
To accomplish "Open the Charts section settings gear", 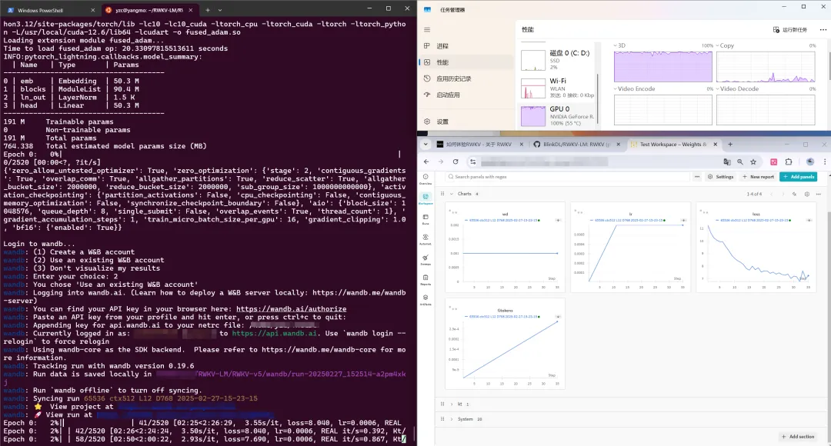I will [807, 194].
